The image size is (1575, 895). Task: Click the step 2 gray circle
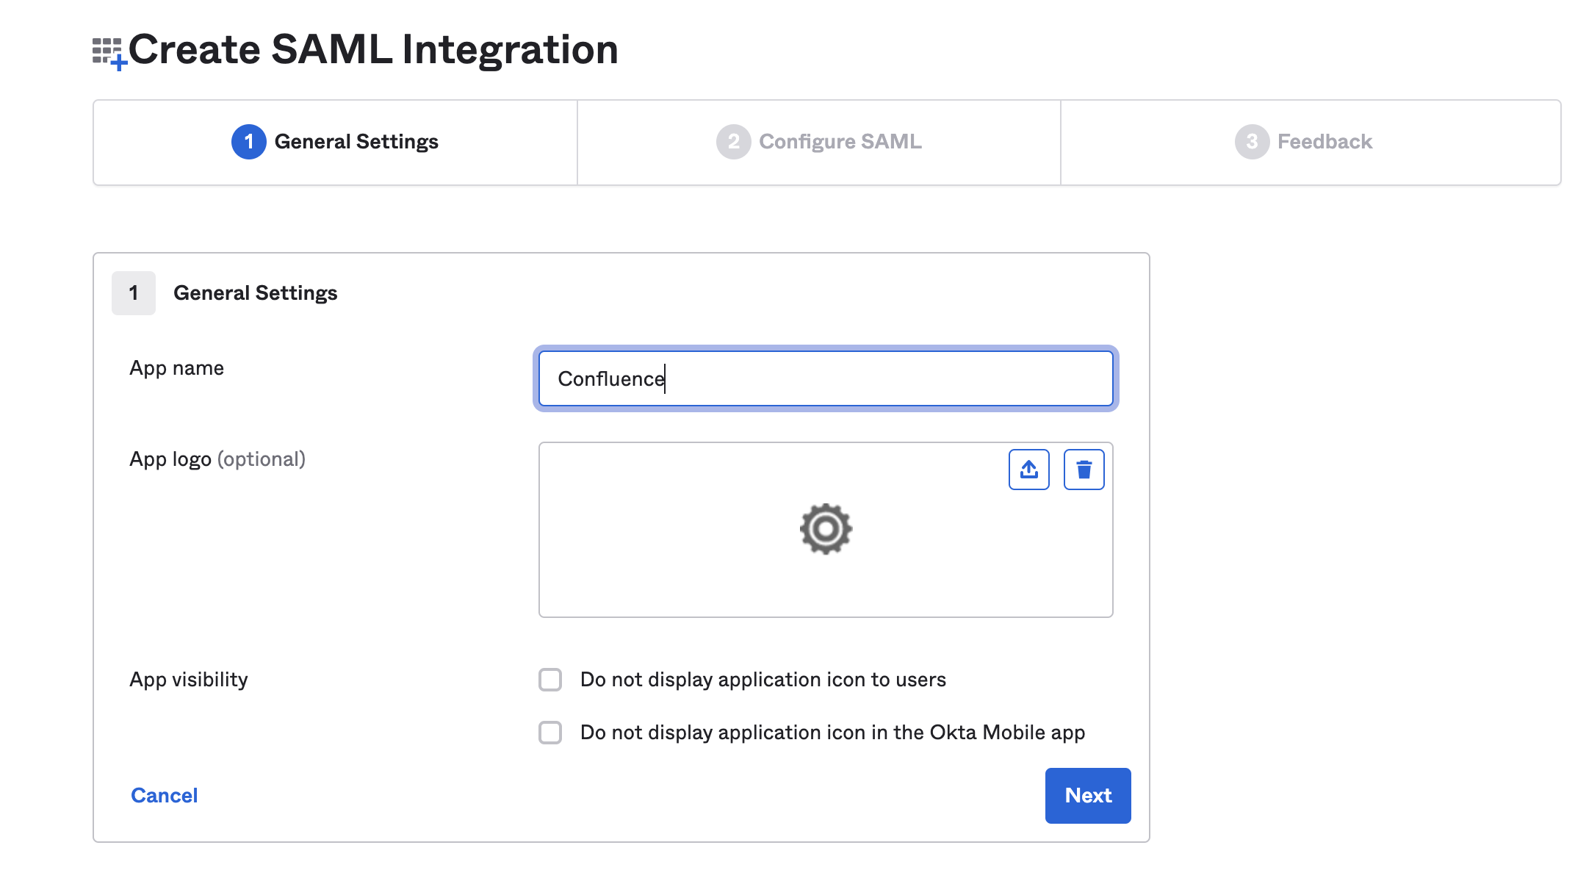click(733, 142)
